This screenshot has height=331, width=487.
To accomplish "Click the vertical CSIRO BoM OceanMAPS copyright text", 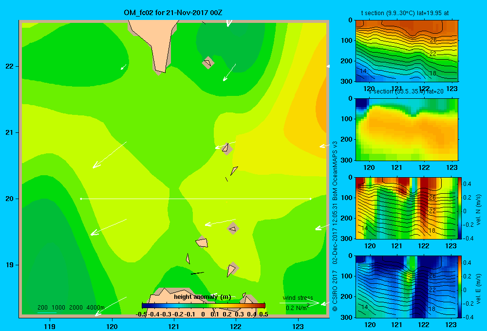I will (x=335, y=226).
